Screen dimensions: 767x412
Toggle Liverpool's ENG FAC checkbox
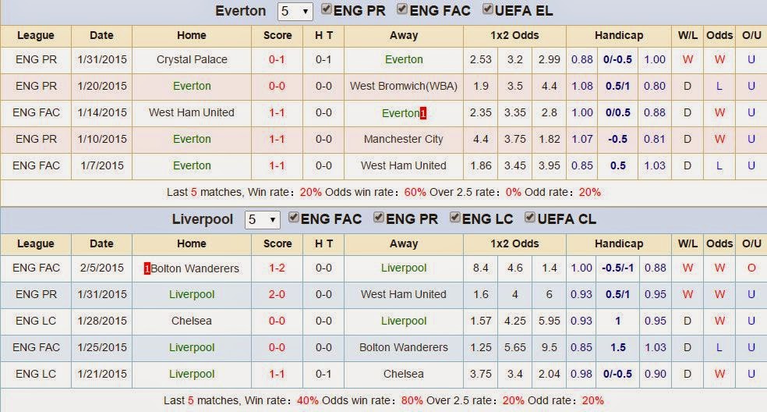294,217
